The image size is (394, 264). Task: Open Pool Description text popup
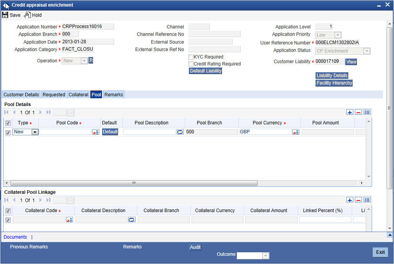point(180,132)
